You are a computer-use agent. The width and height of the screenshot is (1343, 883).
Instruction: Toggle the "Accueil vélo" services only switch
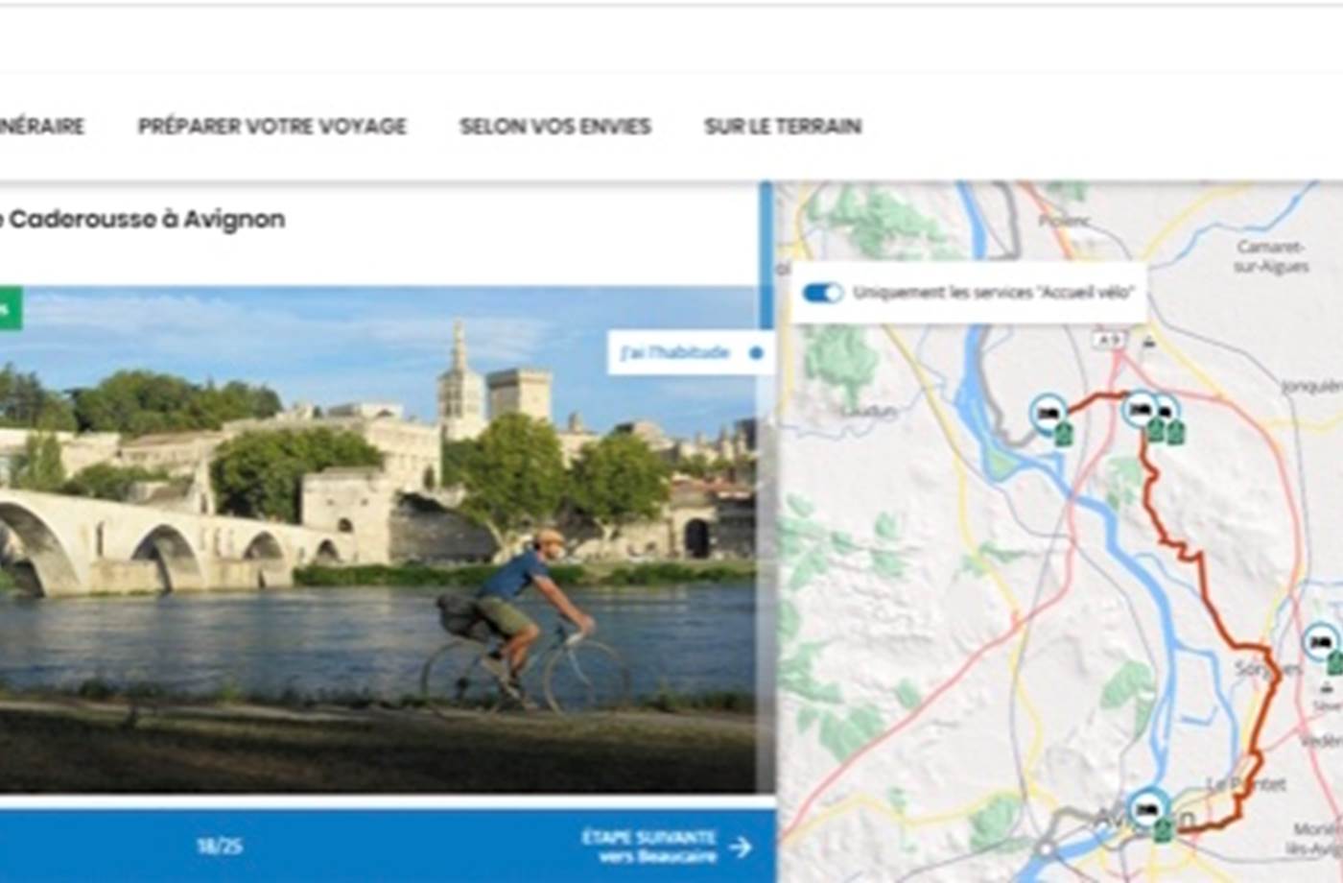pyautogui.click(x=822, y=293)
